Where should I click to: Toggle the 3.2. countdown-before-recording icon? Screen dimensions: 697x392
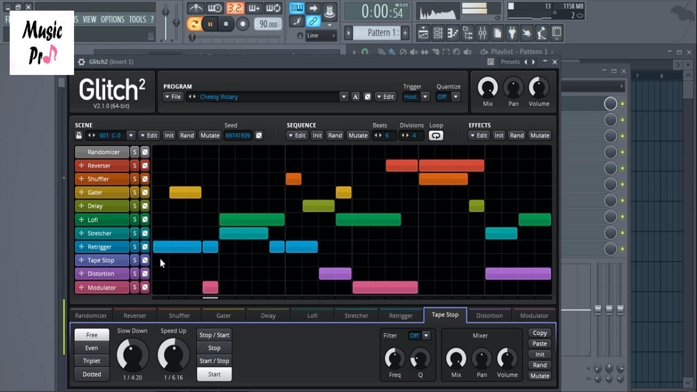[x=235, y=8]
